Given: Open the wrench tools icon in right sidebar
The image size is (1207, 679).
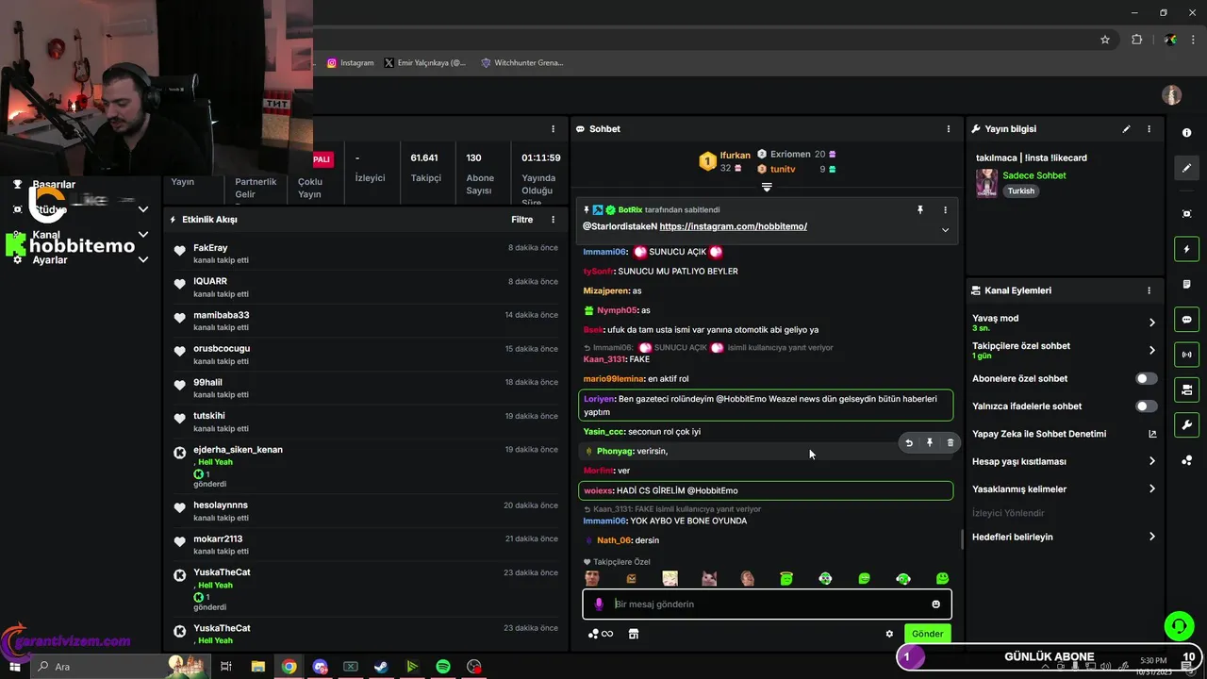Looking at the screenshot, I should coord(1186,424).
